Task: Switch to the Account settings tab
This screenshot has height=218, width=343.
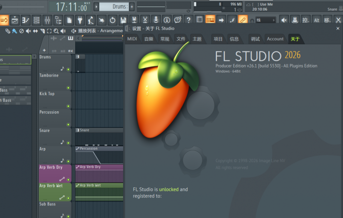Action: 275,39
